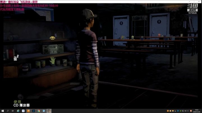Switch to the dark blue app on taskbar

(33, 111)
